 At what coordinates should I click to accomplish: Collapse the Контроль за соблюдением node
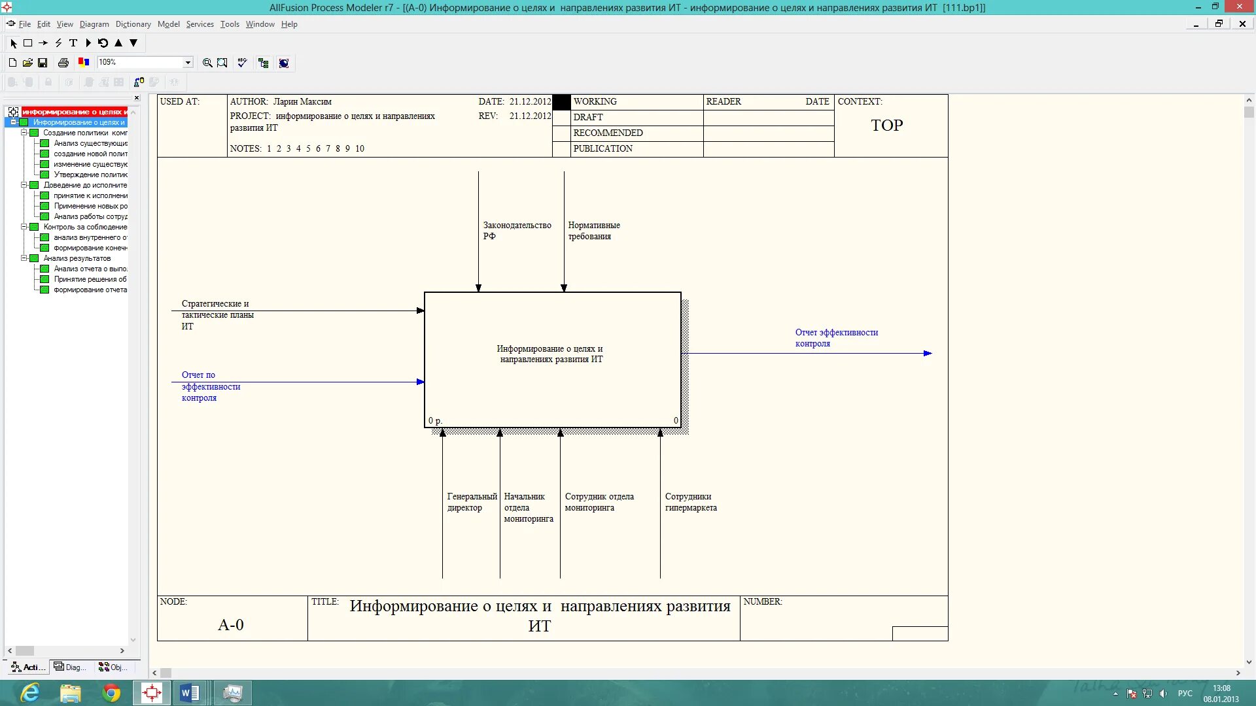click(x=24, y=227)
